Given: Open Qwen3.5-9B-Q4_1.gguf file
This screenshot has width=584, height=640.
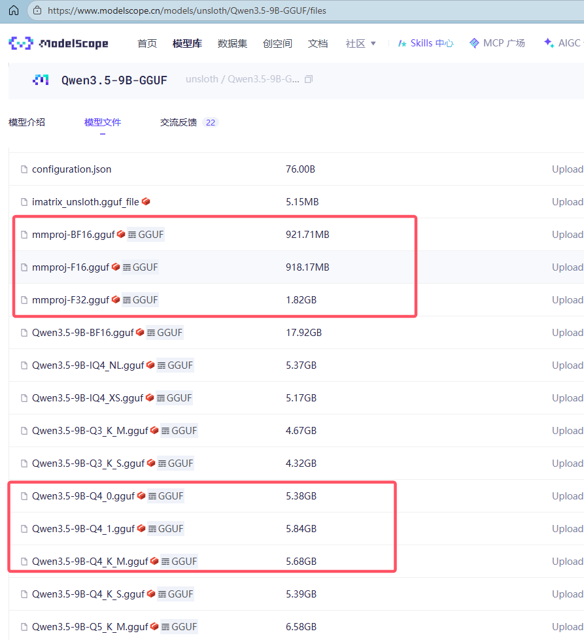Looking at the screenshot, I should (x=83, y=528).
